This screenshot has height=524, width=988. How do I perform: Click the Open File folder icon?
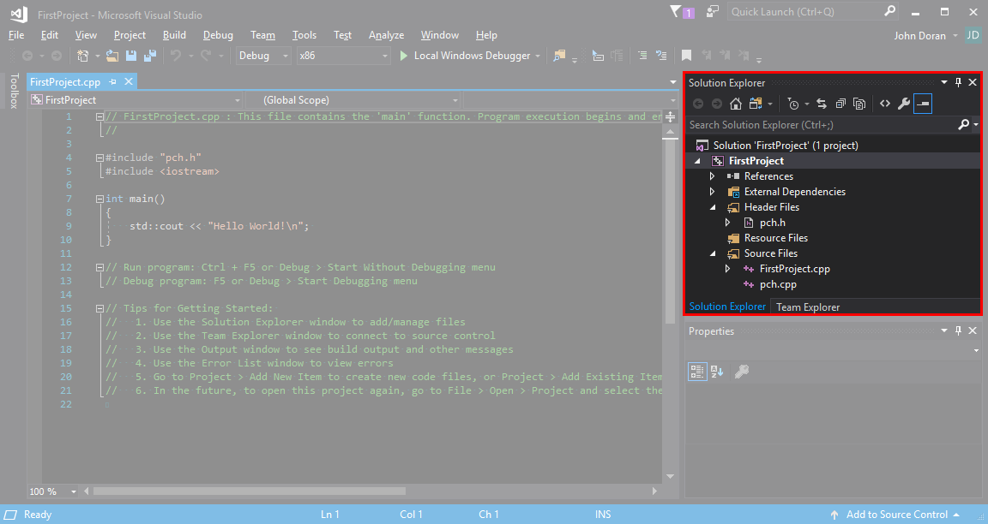[x=112, y=56]
